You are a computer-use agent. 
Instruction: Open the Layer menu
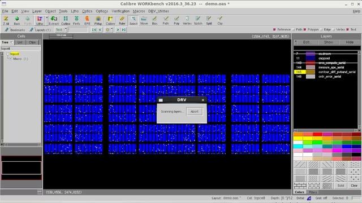(x=37, y=11)
